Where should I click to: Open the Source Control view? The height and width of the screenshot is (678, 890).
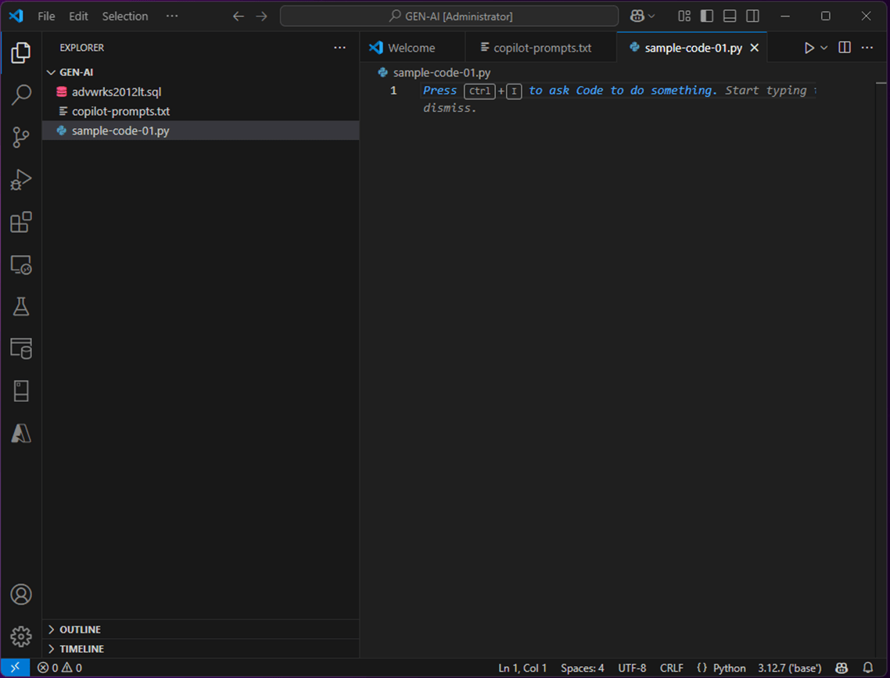tap(21, 138)
